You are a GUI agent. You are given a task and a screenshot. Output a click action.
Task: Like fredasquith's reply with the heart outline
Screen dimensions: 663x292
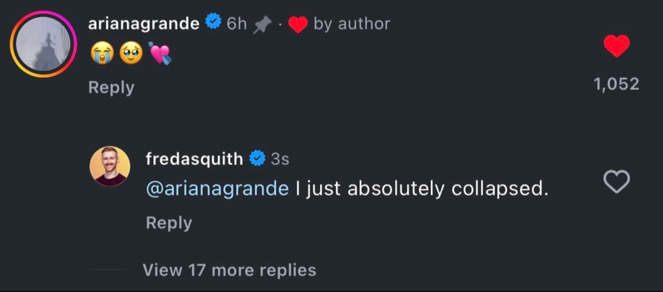coord(616,181)
